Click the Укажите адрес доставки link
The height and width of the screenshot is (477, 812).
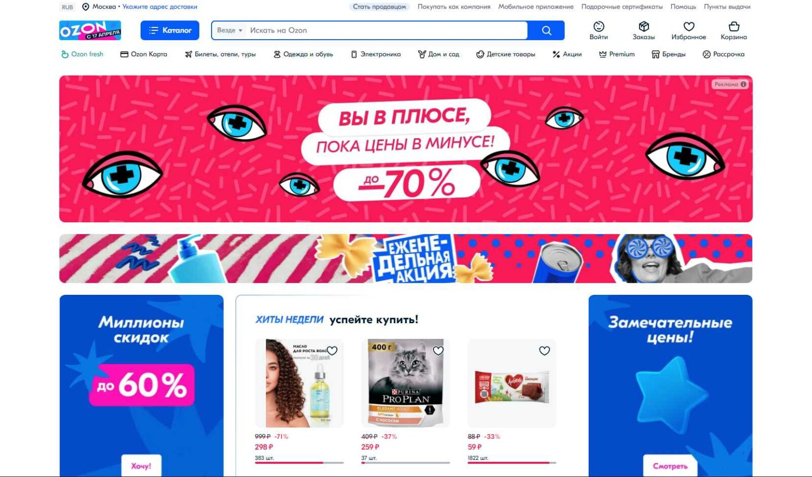click(x=160, y=7)
